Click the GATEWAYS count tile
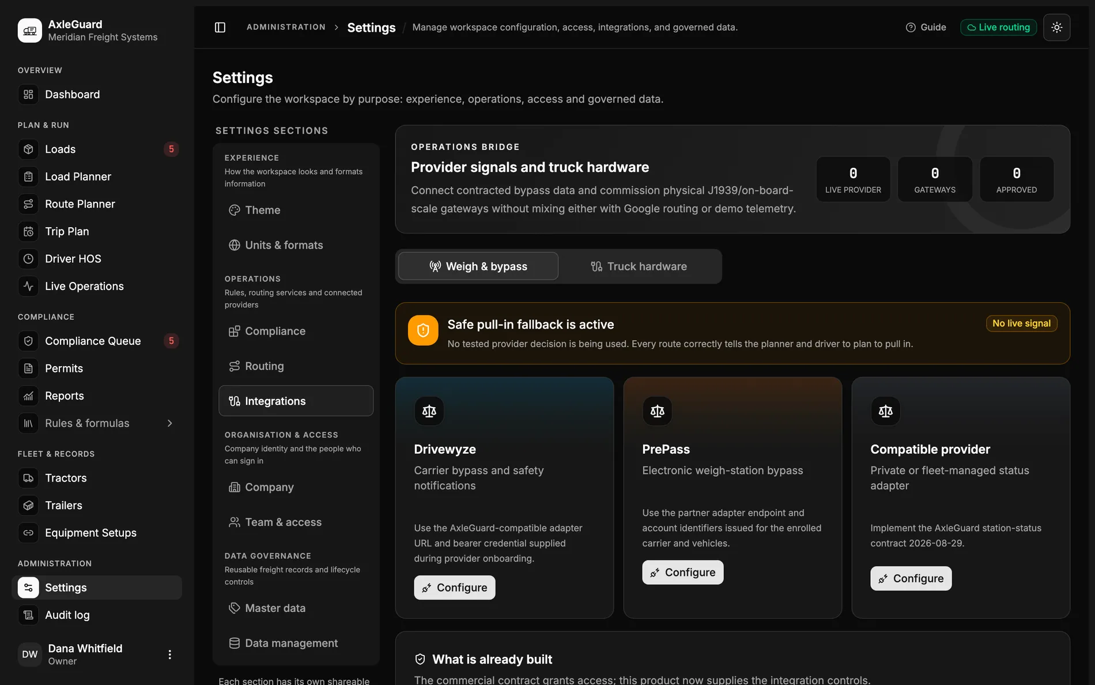Screen dimensions: 1095x685 click(935, 179)
